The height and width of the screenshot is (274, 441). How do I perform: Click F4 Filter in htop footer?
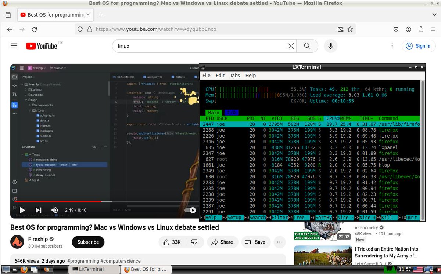[x=277, y=218]
